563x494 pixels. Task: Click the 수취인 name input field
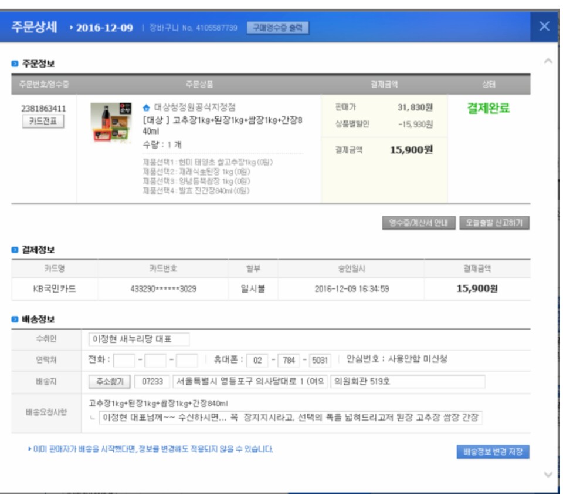(139, 340)
